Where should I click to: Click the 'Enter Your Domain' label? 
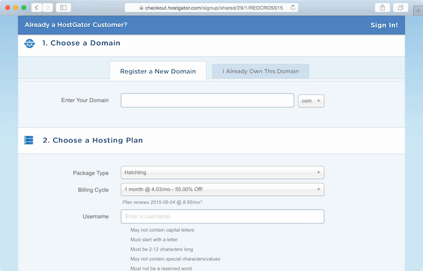(85, 100)
